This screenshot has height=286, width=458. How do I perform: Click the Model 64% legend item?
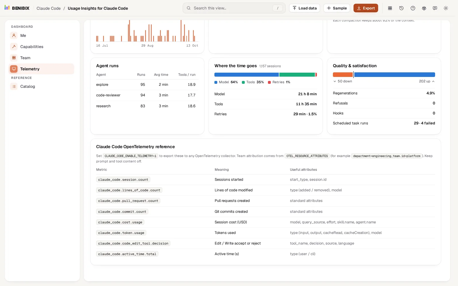(226, 82)
